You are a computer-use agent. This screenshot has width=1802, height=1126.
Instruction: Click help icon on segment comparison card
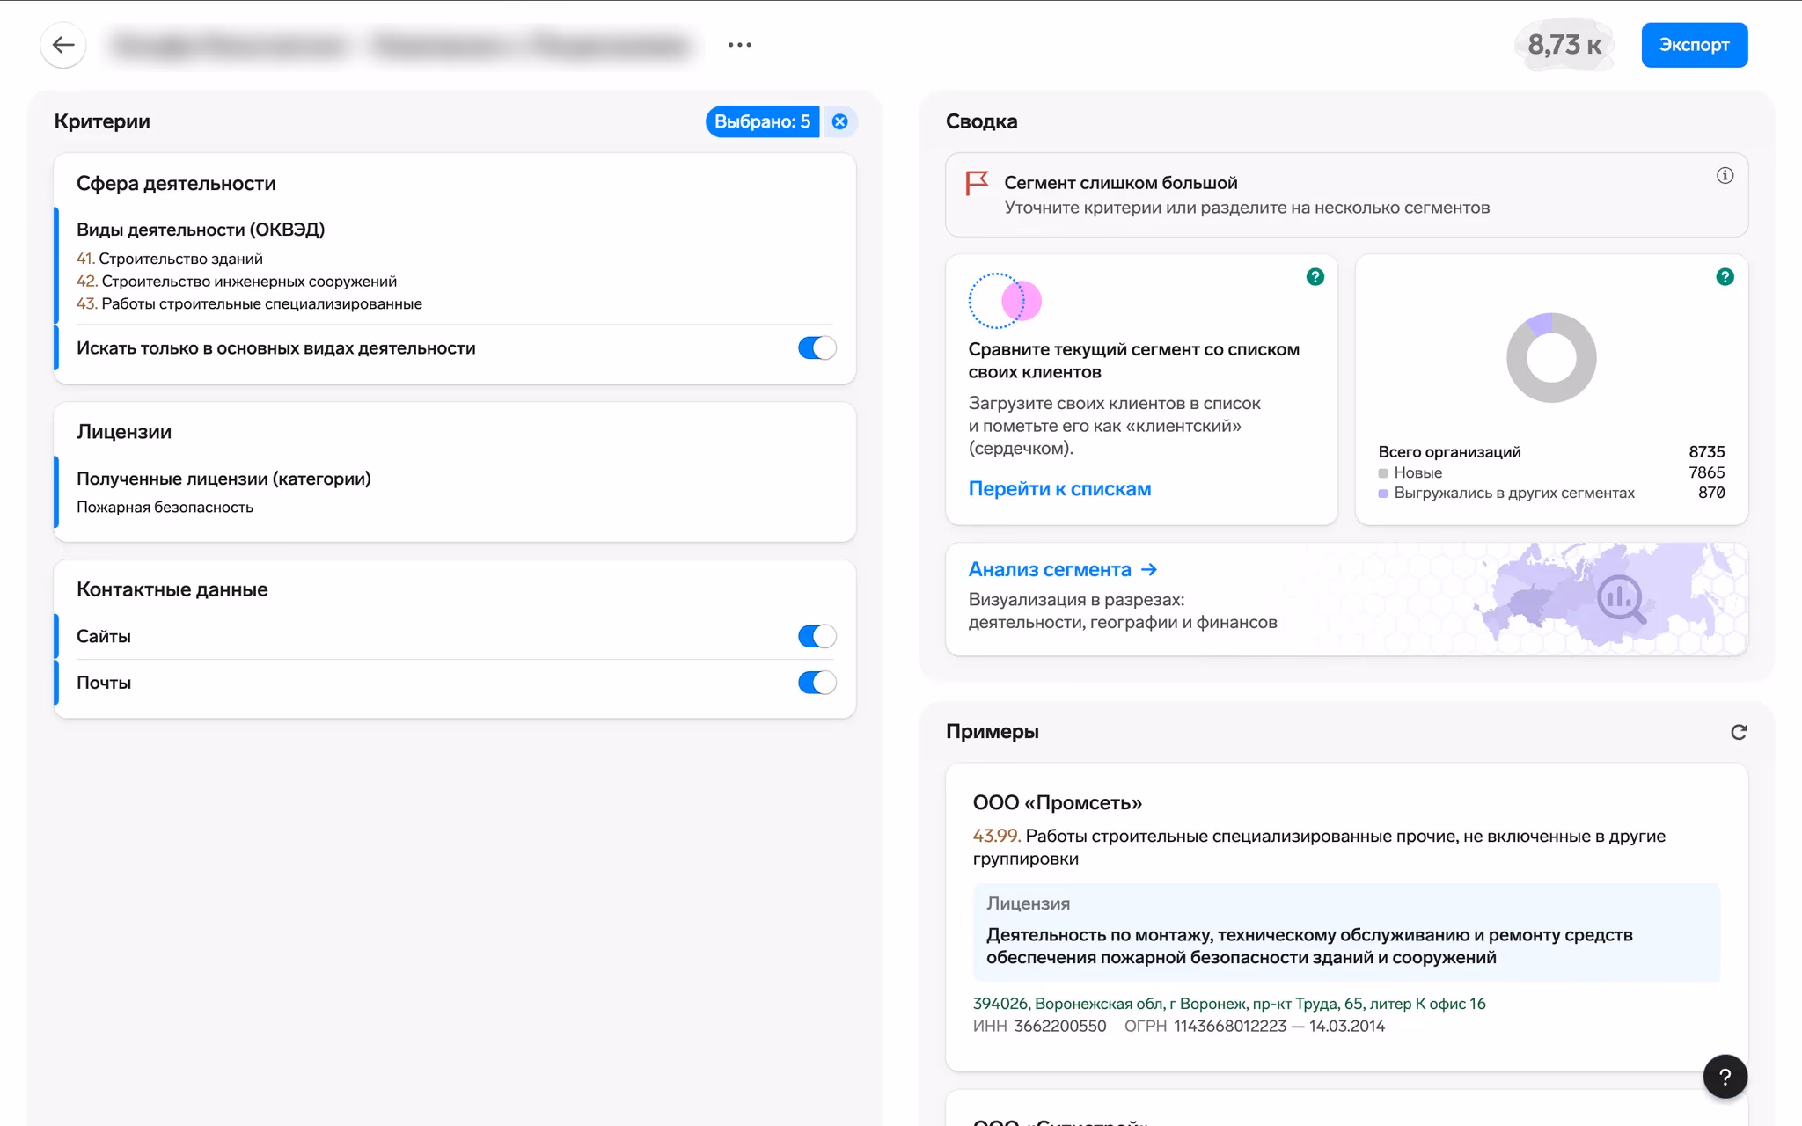1314,277
